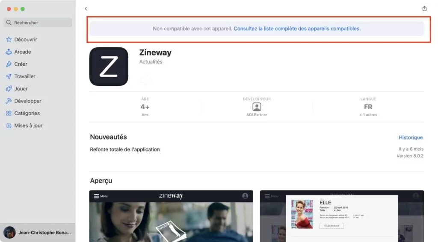Open the ELLE magazine preview screenshot
The image size is (438, 242).
pos(342,216)
